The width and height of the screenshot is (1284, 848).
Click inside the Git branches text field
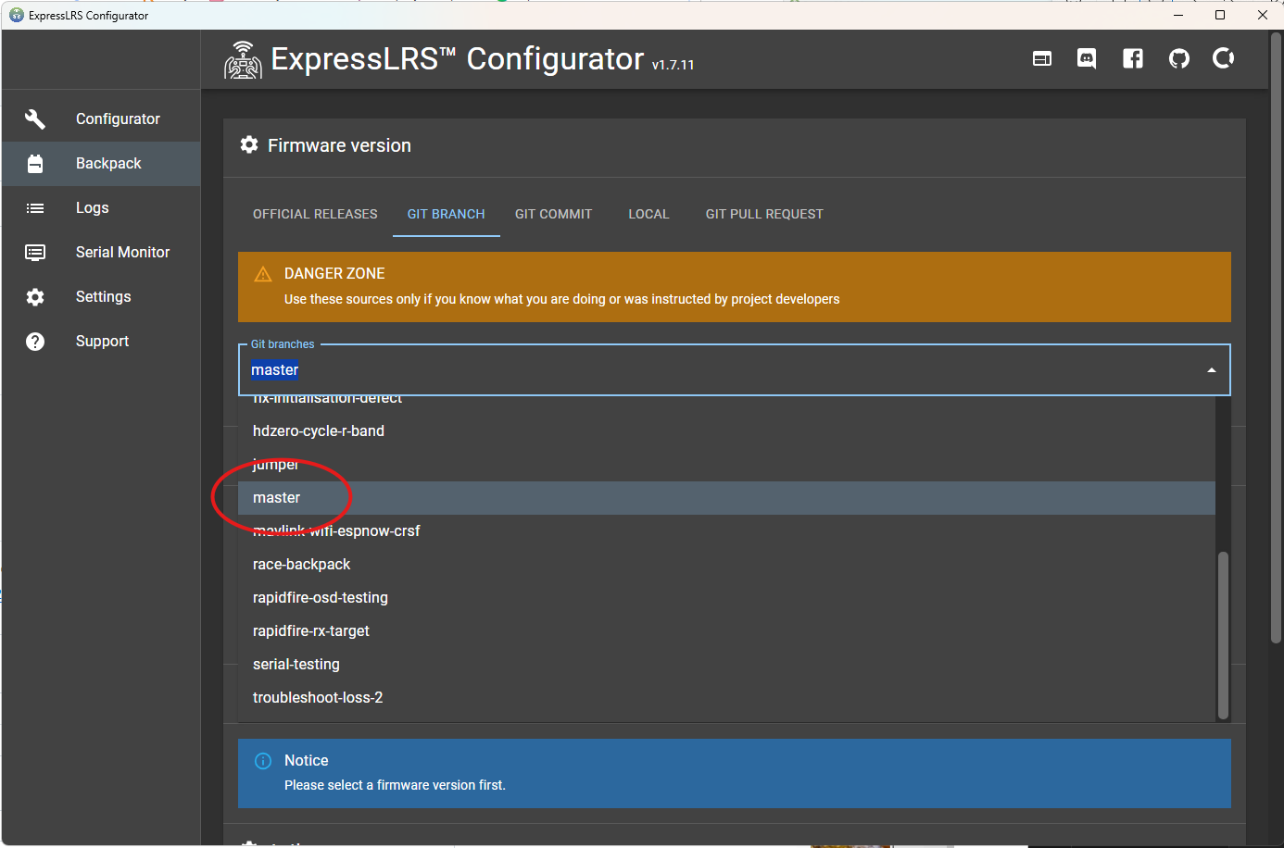click(x=556, y=369)
